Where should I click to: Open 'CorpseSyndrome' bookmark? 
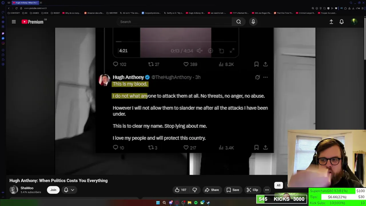click(151, 13)
